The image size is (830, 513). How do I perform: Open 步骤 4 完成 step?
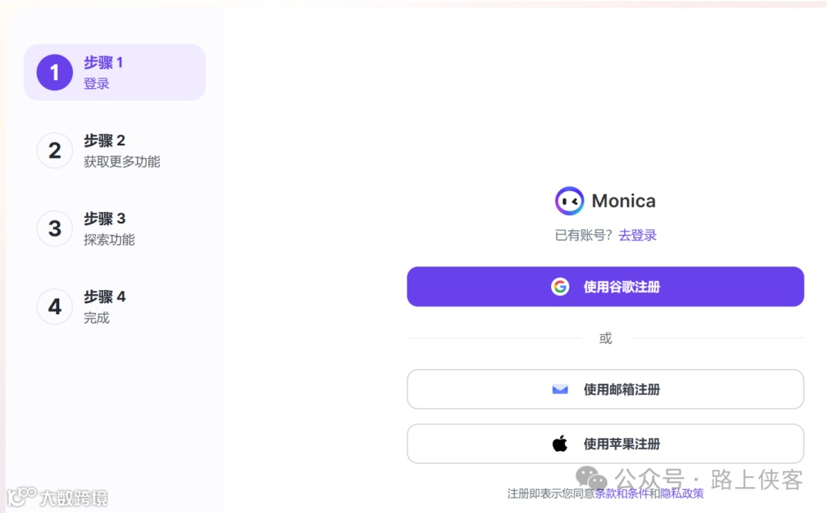tap(115, 306)
